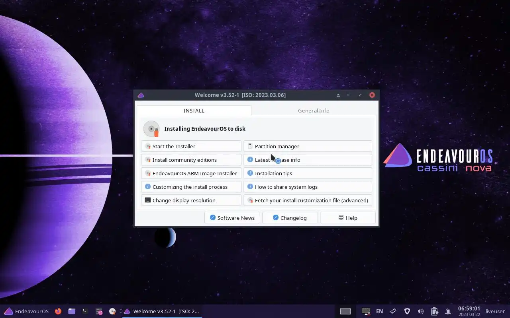Open the file manager panel icon

[72, 311]
